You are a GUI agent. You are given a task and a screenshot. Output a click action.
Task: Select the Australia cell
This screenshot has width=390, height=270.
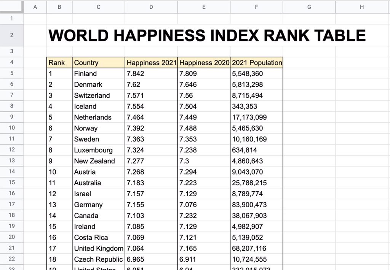pos(99,183)
